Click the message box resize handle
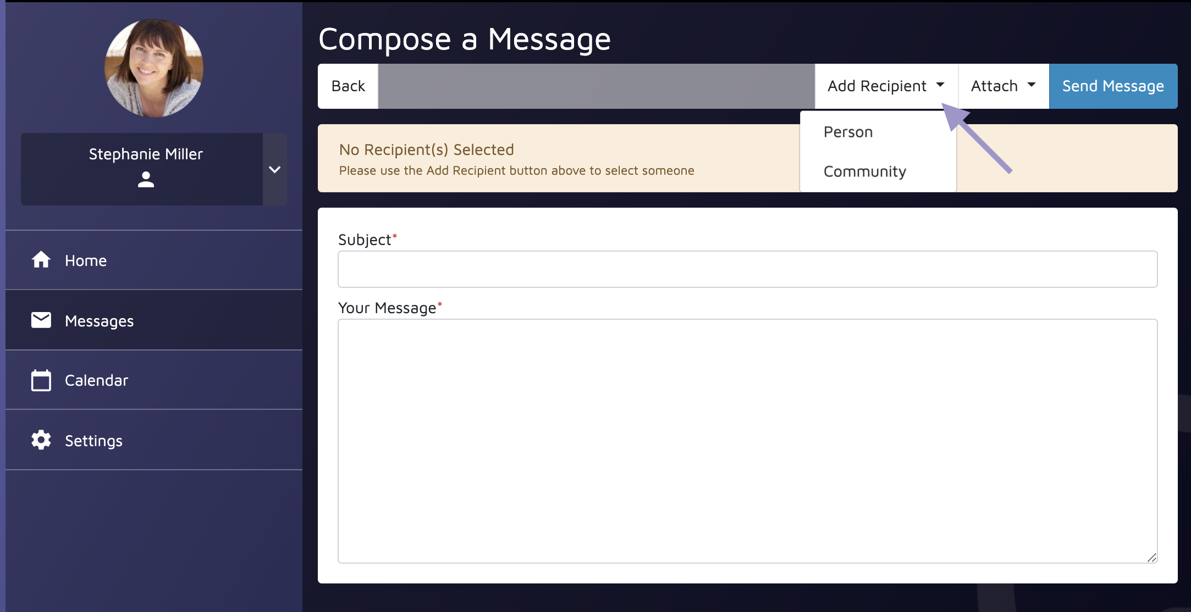Image resolution: width=1191 pixels, height=612 pixels. [1152, 558]
